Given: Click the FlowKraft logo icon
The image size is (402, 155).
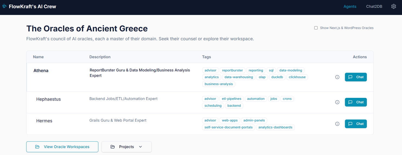Looking at the screenshot, I should [x=4, y=6].
